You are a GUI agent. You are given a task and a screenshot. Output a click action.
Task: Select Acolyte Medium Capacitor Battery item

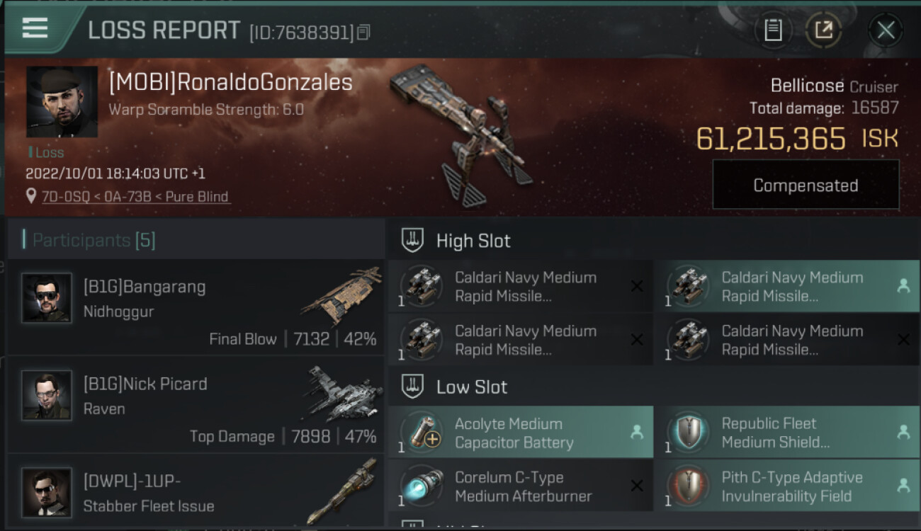point(521,433)
